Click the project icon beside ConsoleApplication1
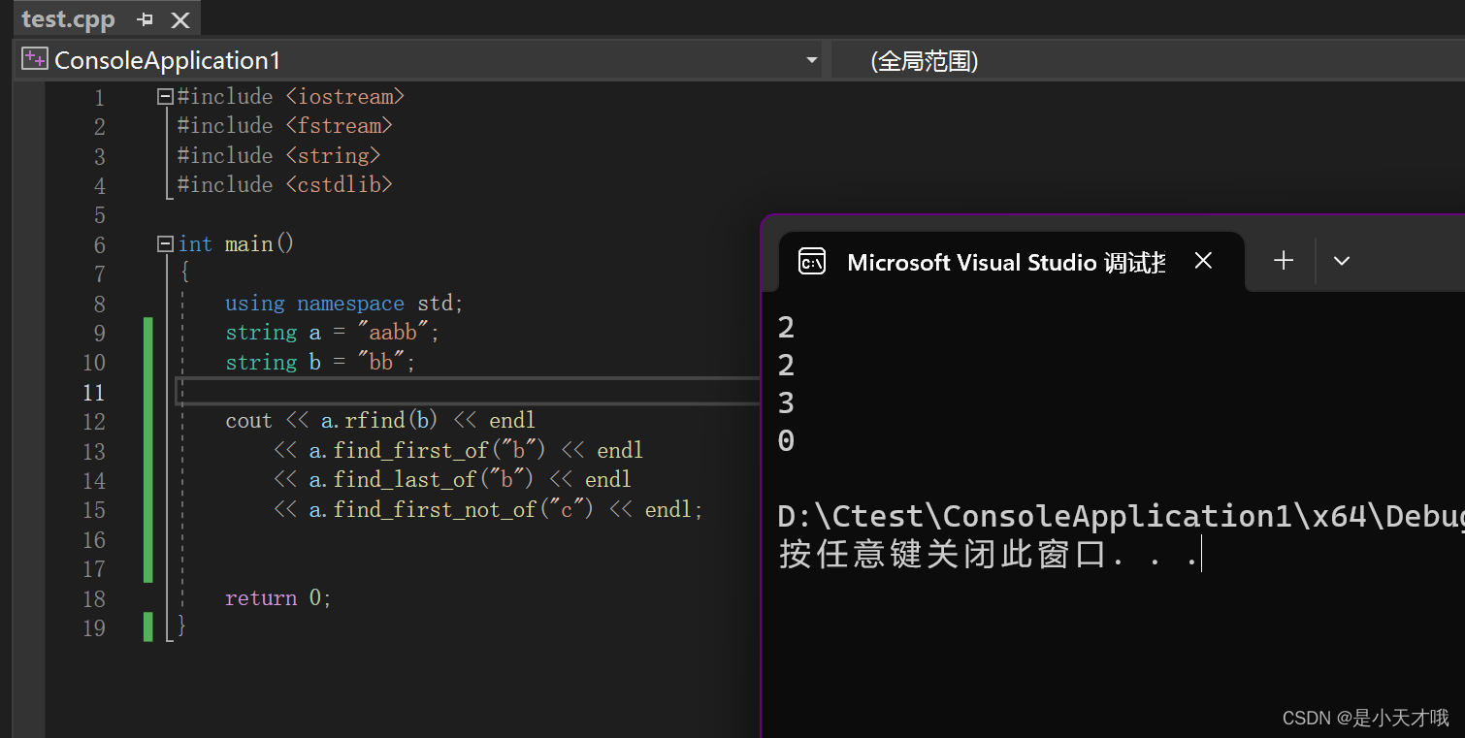 pos(34,59)
